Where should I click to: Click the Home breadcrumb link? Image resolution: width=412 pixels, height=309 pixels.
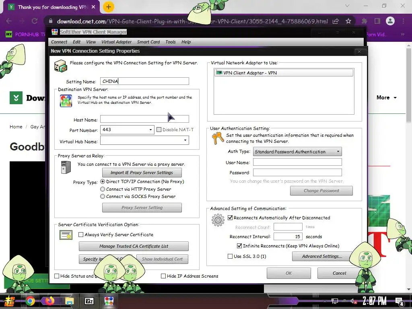point(16,127)
